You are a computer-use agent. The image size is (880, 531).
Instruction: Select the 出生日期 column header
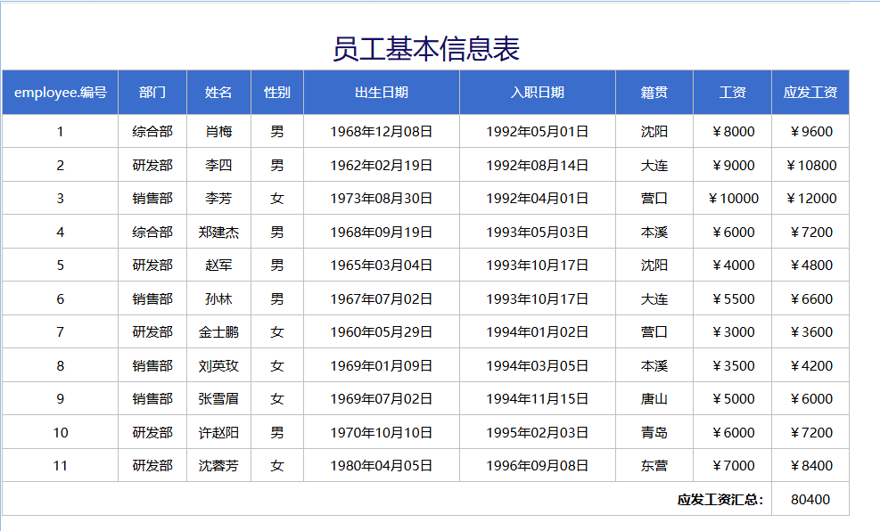click(381, 93)
